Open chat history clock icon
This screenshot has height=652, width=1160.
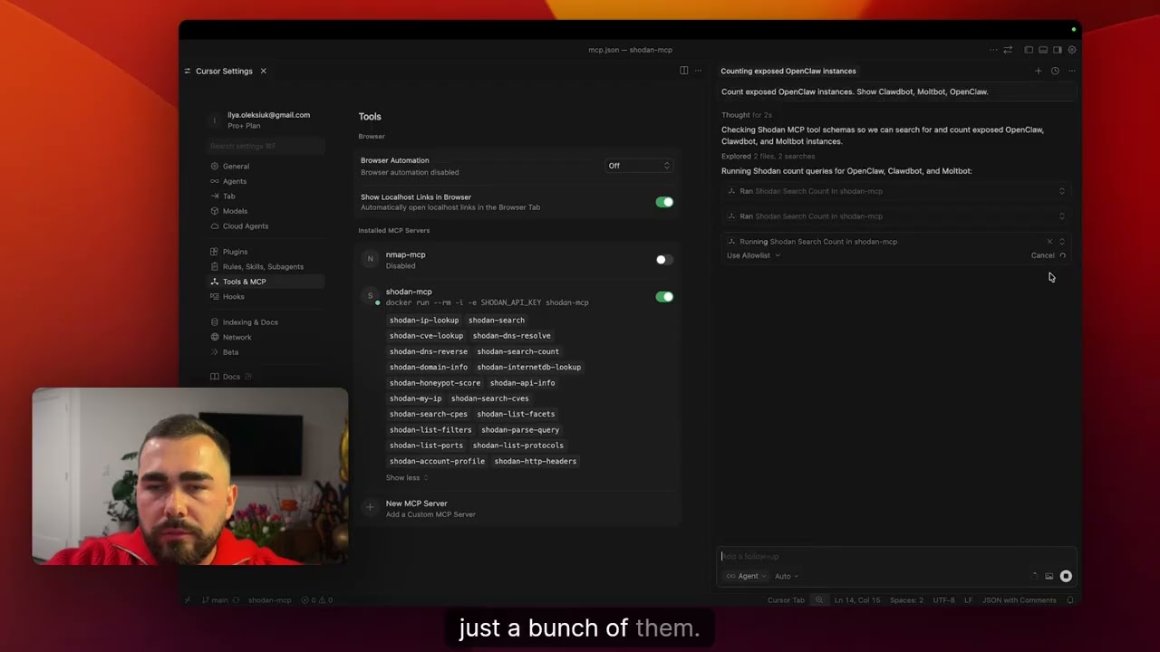(x=1055, y=71)
